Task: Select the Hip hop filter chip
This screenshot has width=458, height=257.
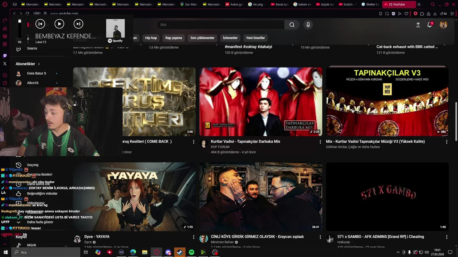Action: click(151, 38)
